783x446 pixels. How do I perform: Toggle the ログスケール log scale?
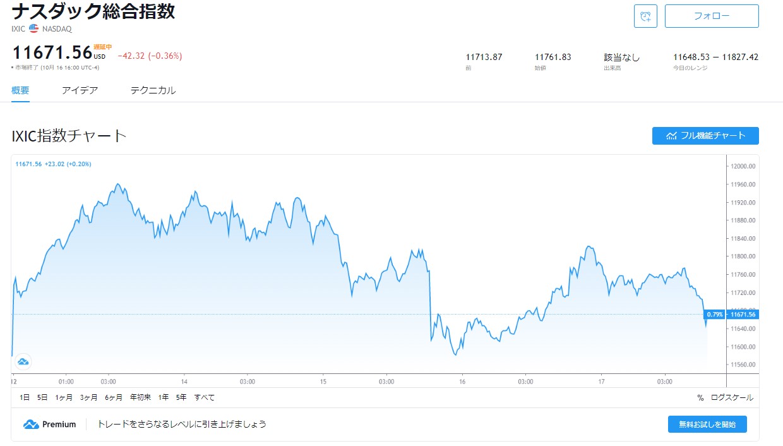(x=732, y=397)
